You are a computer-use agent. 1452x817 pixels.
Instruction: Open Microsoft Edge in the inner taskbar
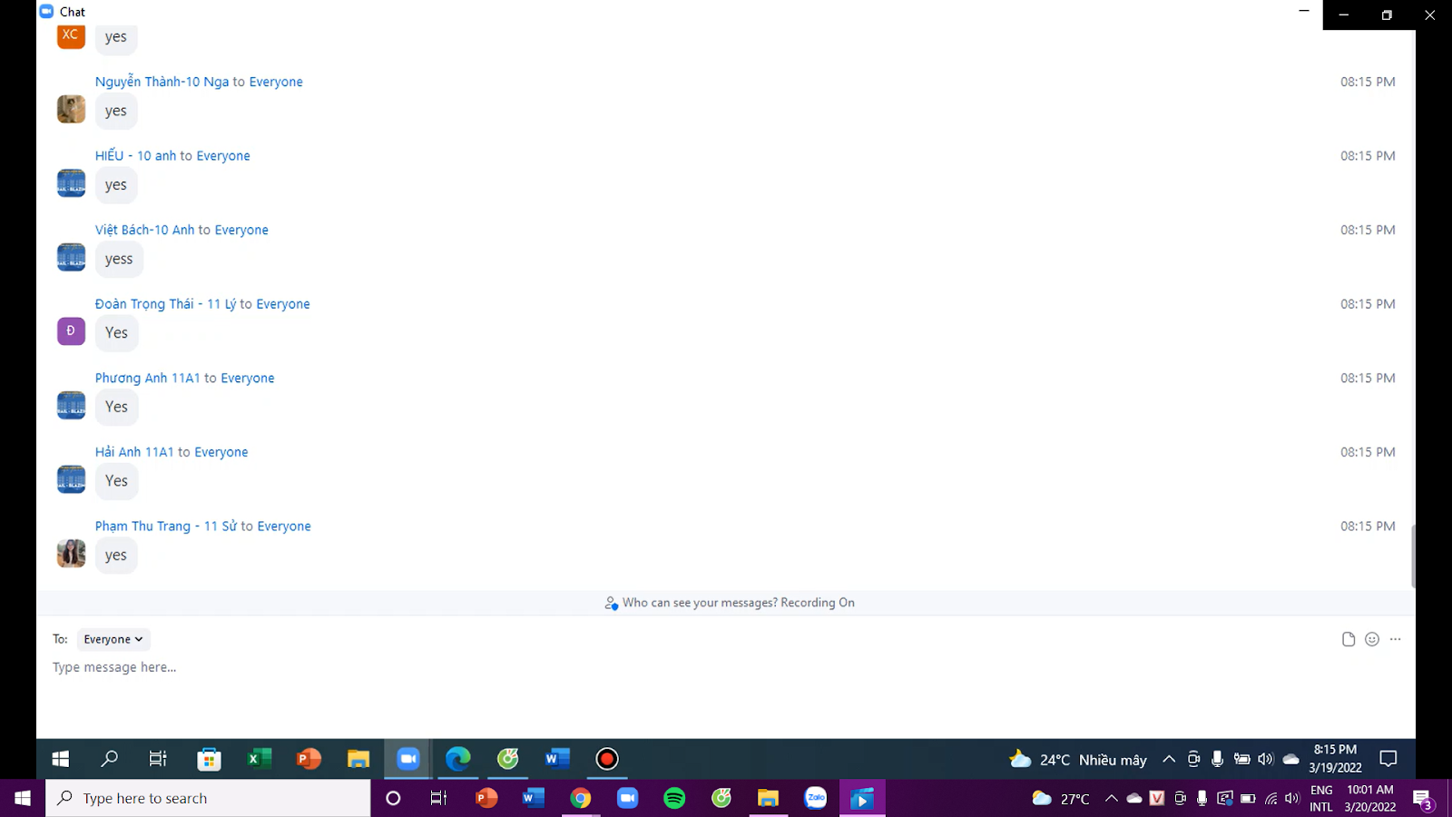pyautogui.click(x=458, y=759)
